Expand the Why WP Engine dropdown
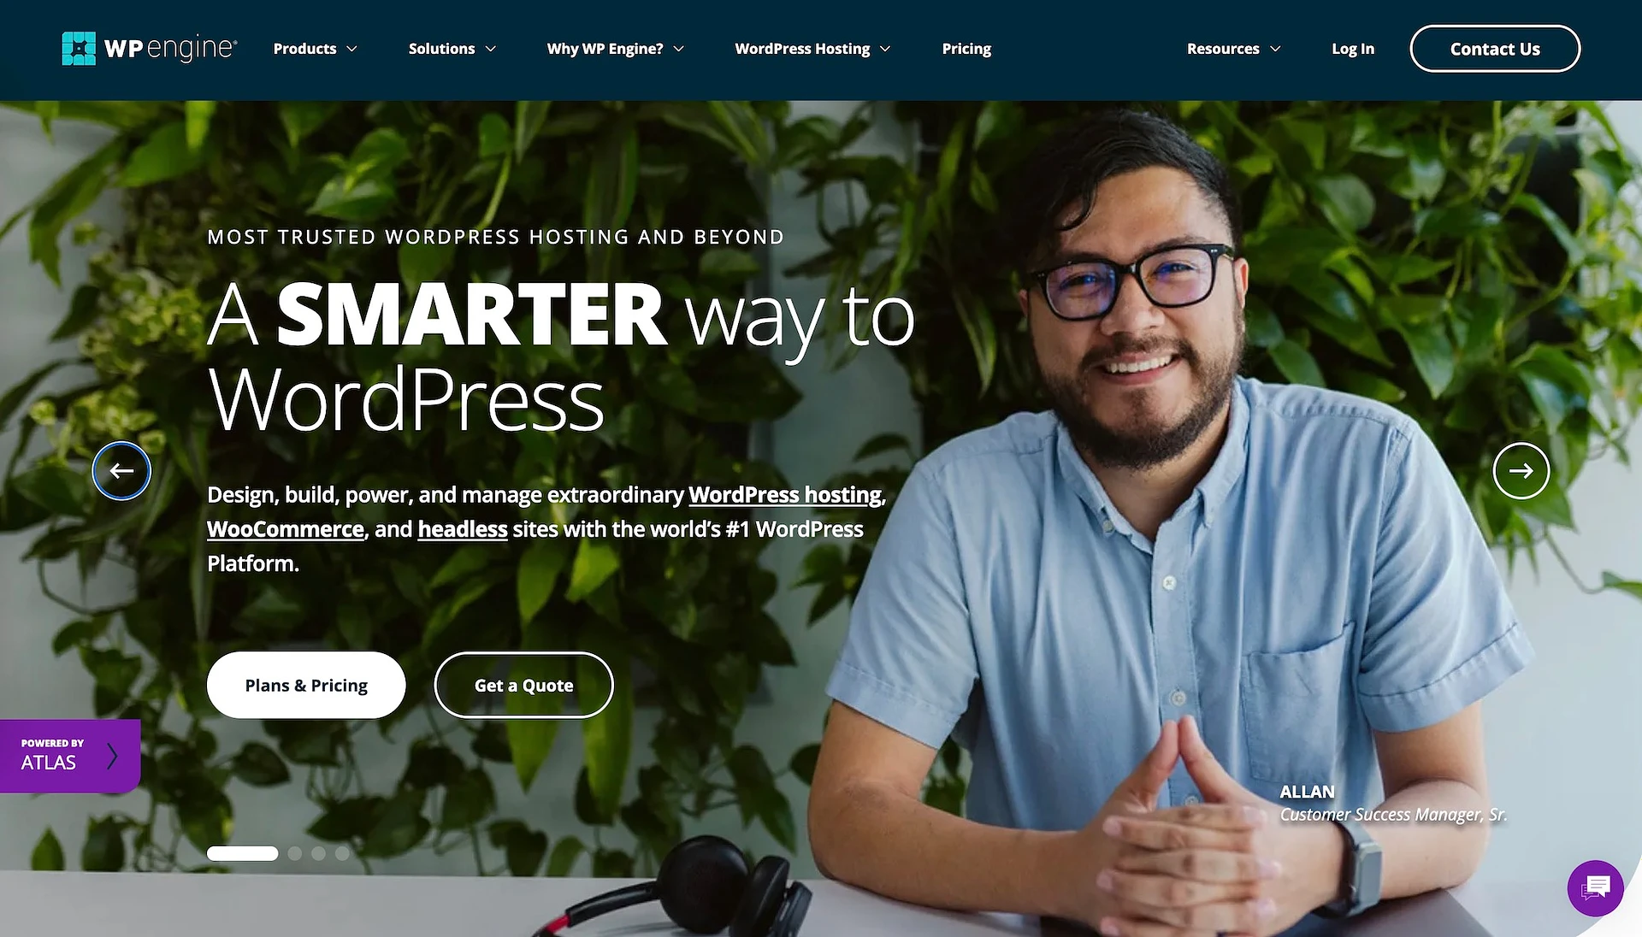1642x937 pixels. [x=615, y=49]
